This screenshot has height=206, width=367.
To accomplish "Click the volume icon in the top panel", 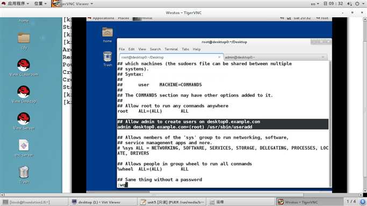I will point(349,4).
